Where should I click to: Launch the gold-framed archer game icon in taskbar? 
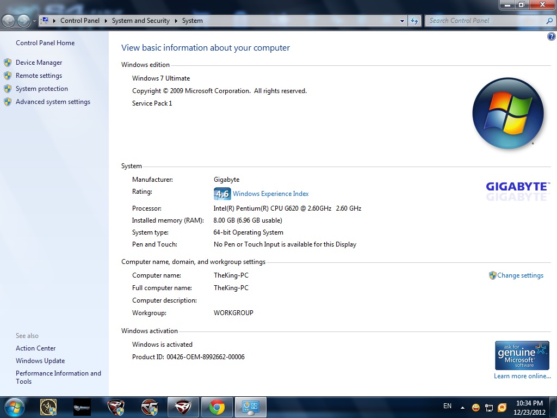[48, 407]
